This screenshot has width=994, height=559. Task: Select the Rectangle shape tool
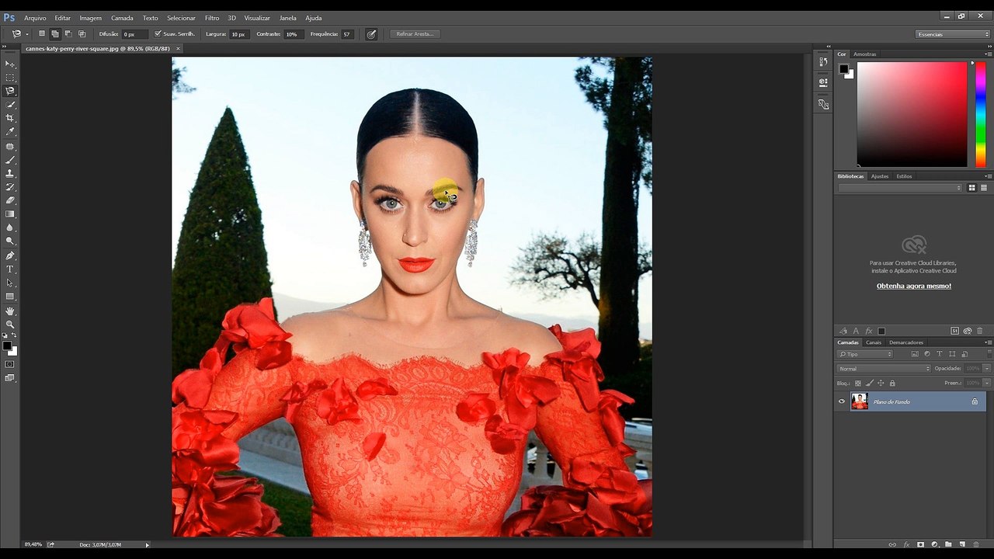[10, 297]
